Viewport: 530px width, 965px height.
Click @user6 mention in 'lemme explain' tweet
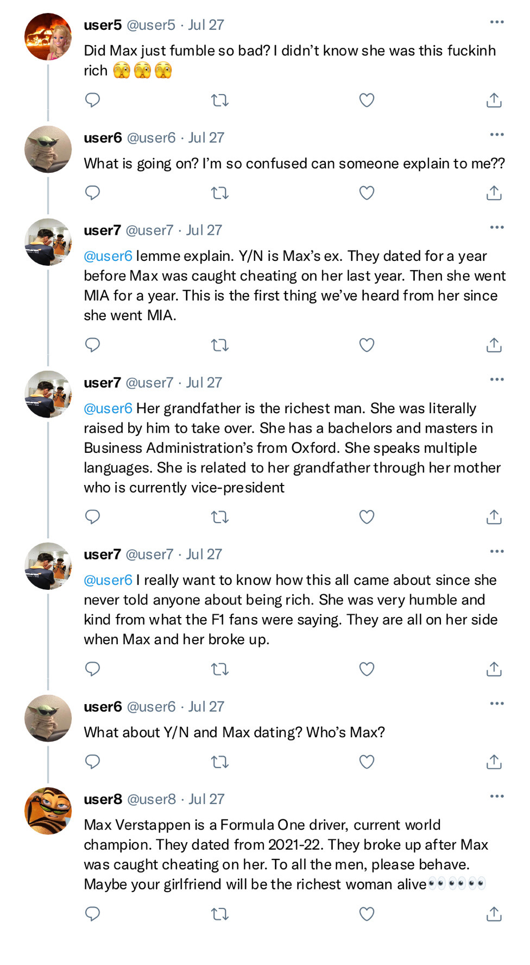click(x=108, y=256)
